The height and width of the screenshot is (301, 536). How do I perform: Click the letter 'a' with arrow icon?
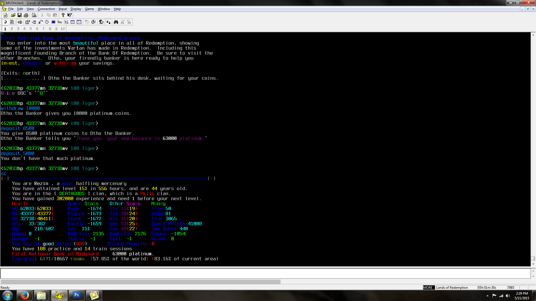pos(40,22)
